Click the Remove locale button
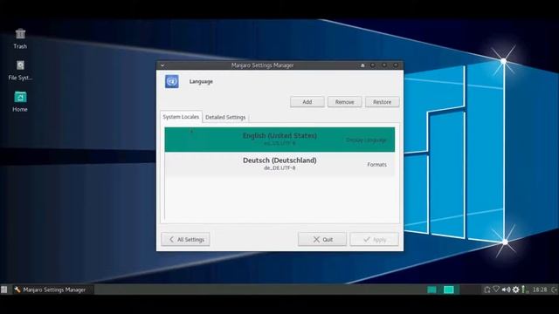The height and width of the screenshot is (314, 559). point(344,102)
